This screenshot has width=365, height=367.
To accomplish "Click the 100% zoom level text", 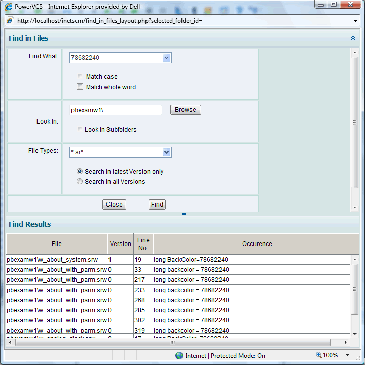I will coord(331,355).
